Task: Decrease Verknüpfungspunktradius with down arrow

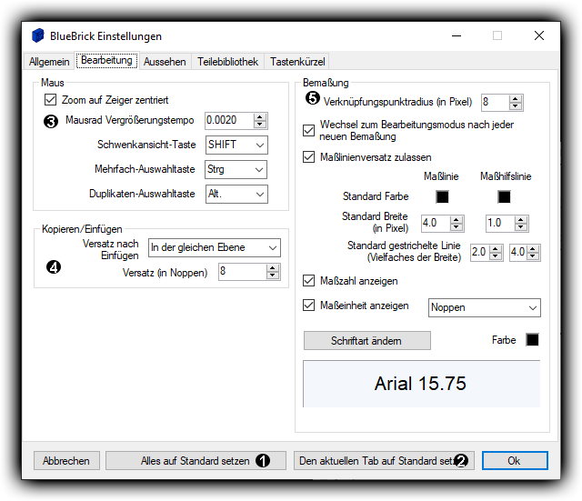Action: [516, 106]
